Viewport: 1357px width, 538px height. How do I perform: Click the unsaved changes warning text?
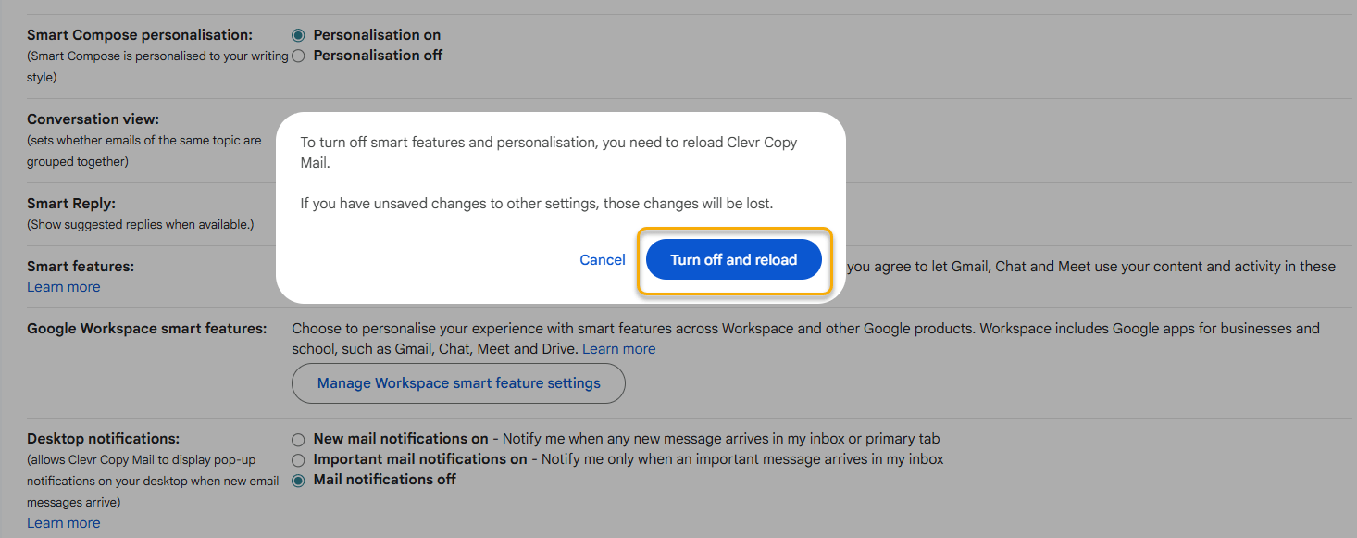click(x=536, y=203)
